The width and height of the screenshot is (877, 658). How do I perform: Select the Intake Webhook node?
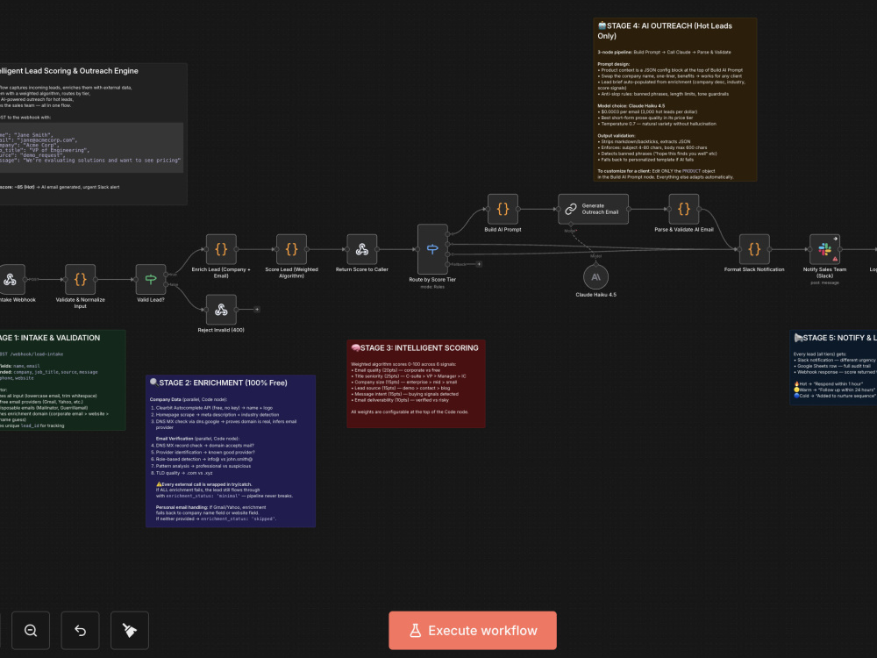tap(11, 279)
